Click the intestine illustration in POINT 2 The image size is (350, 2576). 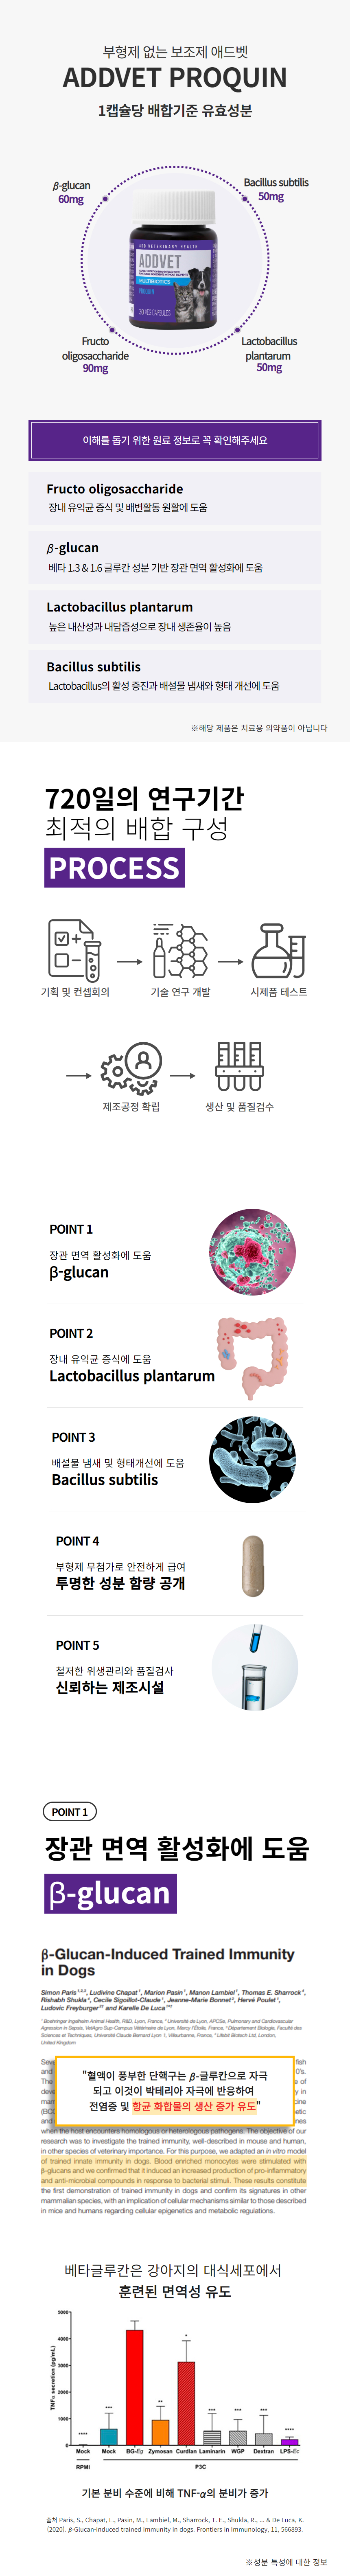[252, 1356]
